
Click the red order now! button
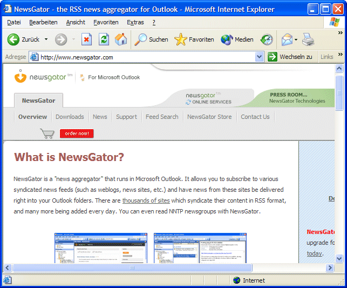point(77,133)
